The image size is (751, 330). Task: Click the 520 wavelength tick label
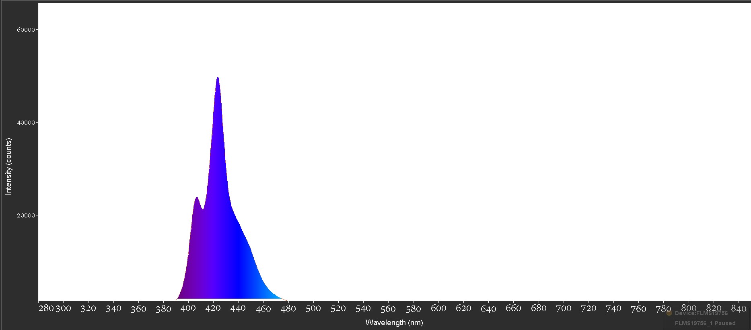coord(338,308)
